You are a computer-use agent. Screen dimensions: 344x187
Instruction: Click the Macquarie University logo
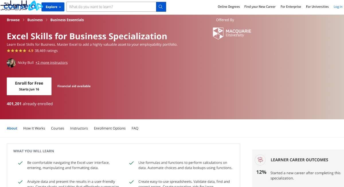click(232, 33)
